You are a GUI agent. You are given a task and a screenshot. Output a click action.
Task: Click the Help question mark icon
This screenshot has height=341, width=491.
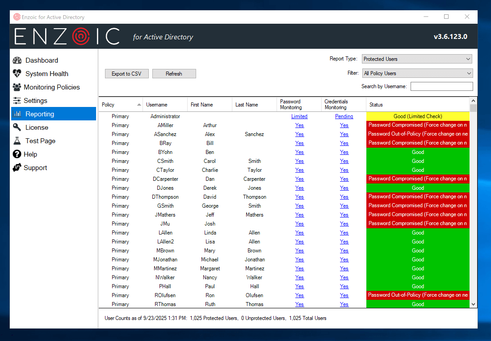pos(17,154)
